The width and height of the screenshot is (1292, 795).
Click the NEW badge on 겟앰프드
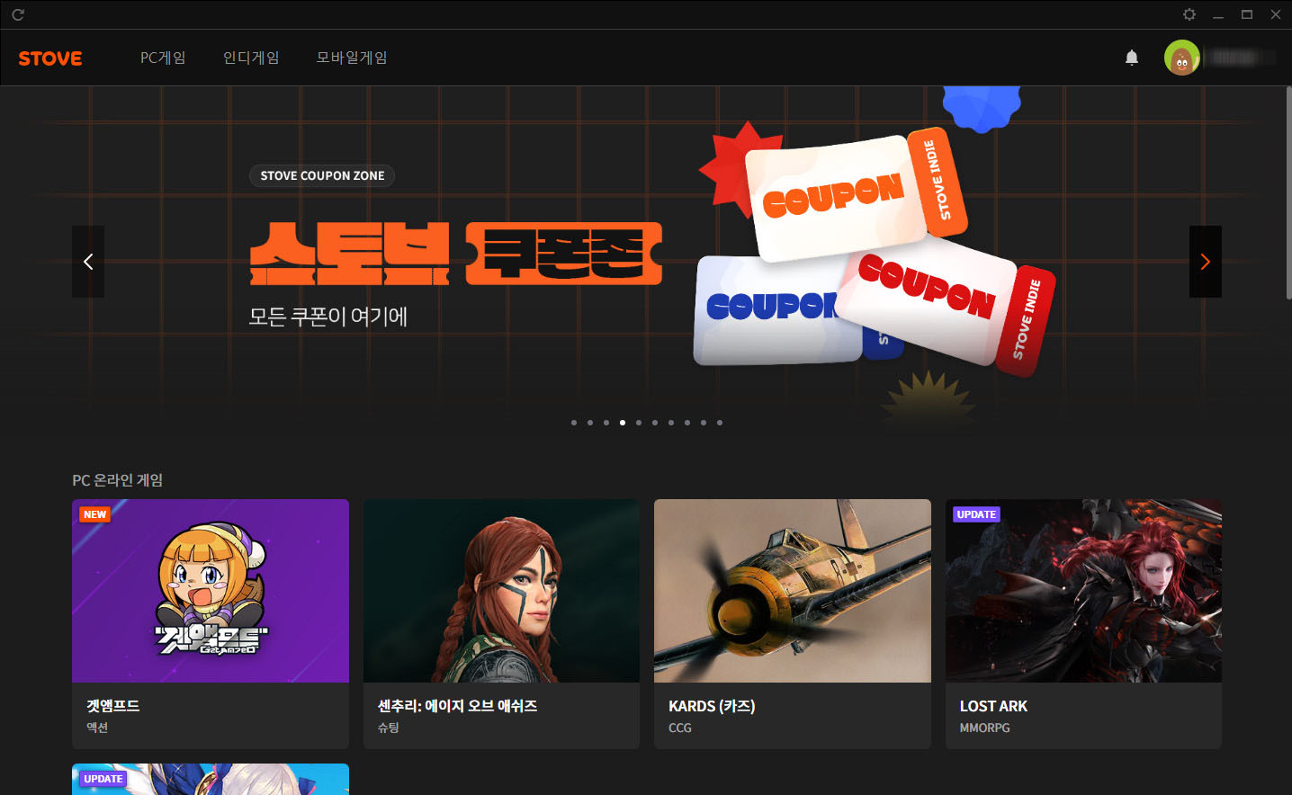coord(94,514)
